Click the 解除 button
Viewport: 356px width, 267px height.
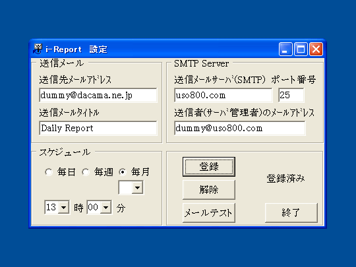coord(209,190)
